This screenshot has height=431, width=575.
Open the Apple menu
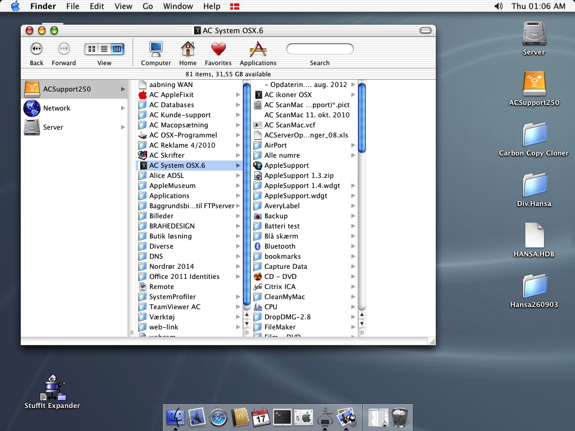(x=15, y=6)
